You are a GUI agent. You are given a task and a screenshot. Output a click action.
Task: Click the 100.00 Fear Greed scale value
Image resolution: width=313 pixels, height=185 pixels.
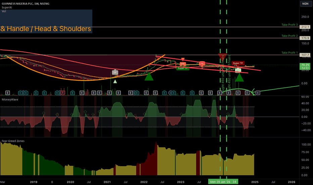(306, 145)
